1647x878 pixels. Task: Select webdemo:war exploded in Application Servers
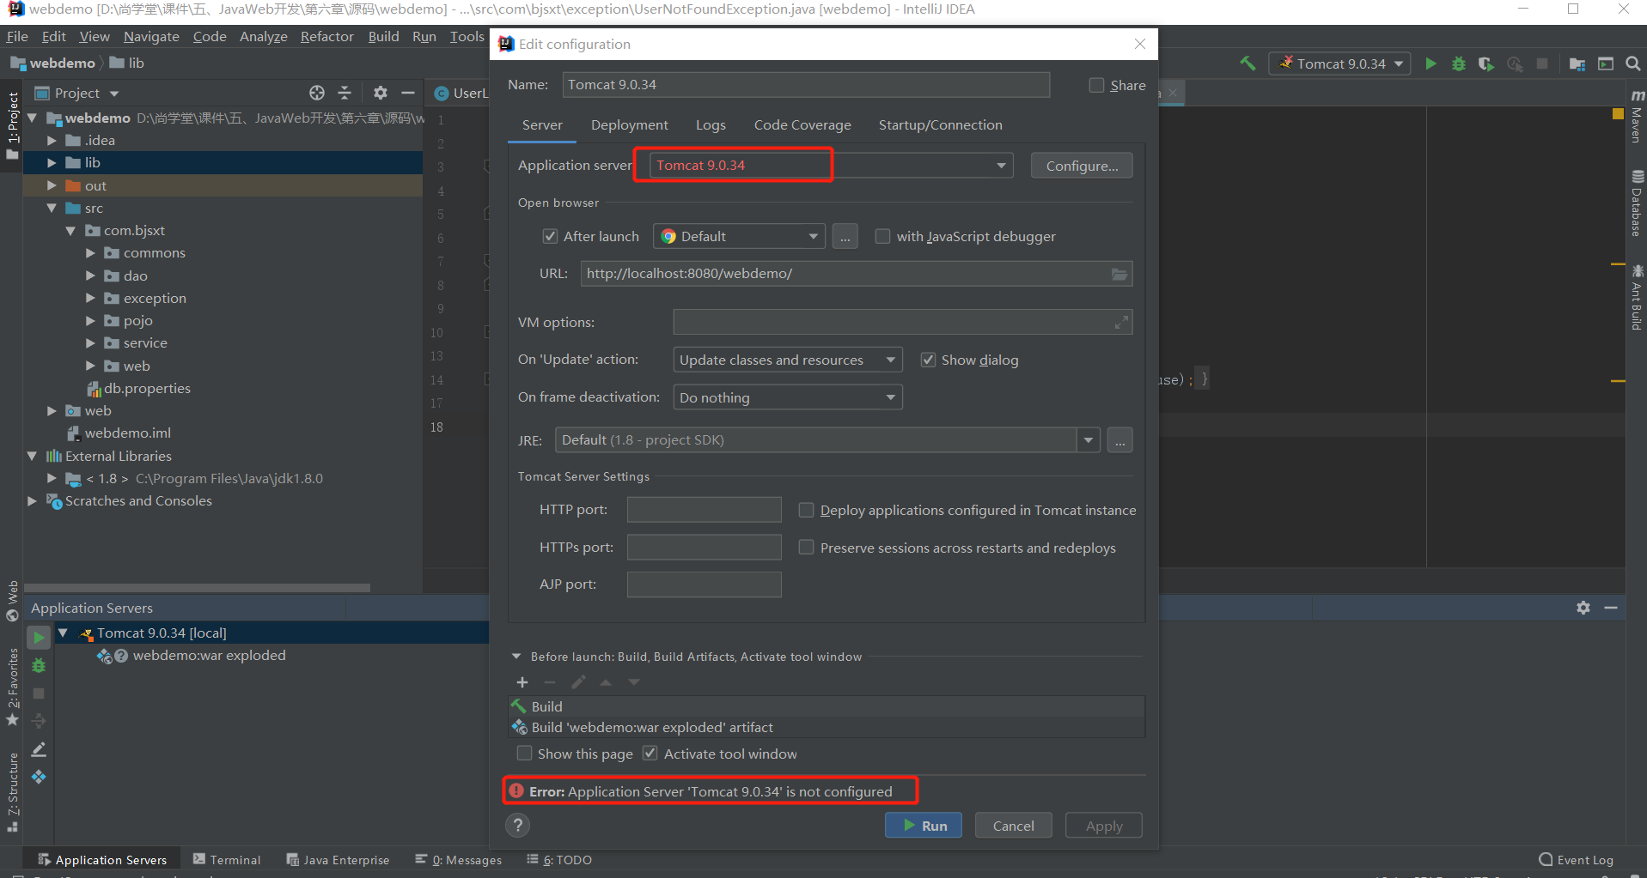(209, 656)
